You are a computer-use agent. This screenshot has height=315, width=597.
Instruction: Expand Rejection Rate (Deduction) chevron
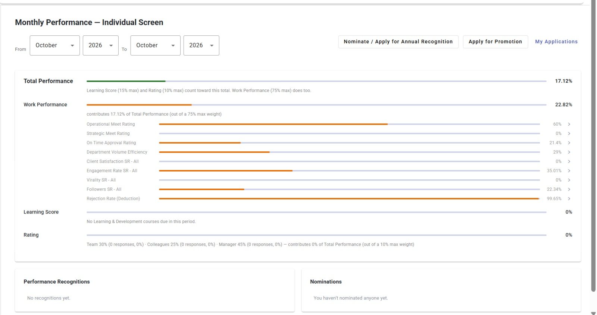(569, 199)
